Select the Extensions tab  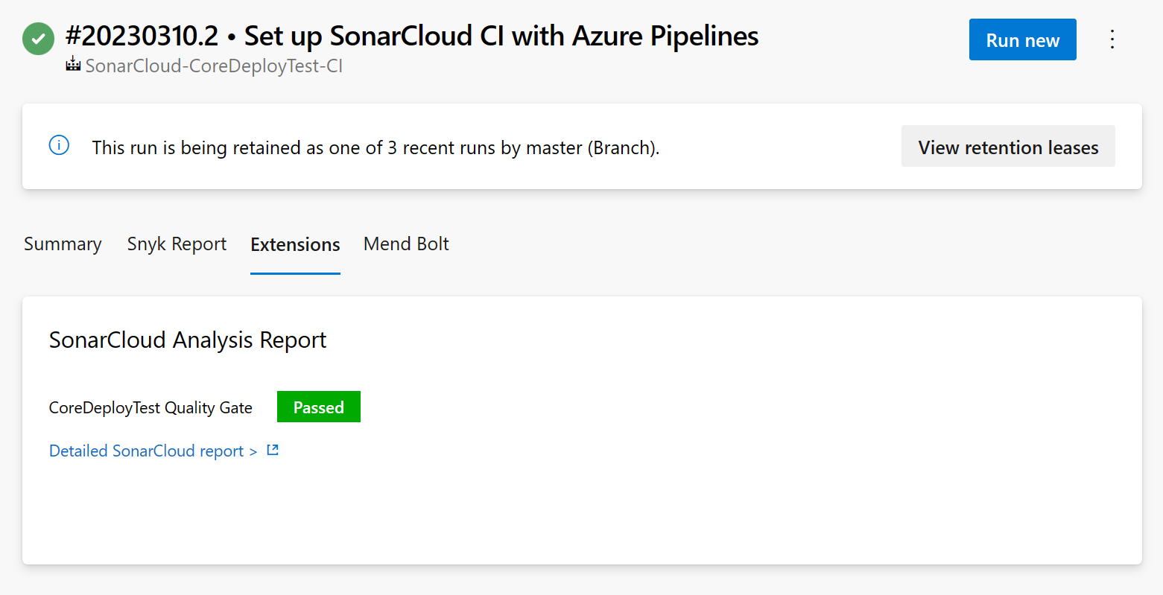coord(295,245)
